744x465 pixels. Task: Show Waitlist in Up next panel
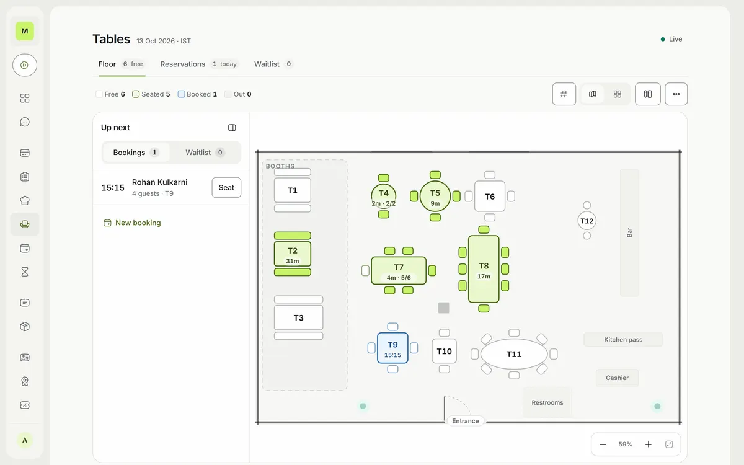click(x=205, y=153)
